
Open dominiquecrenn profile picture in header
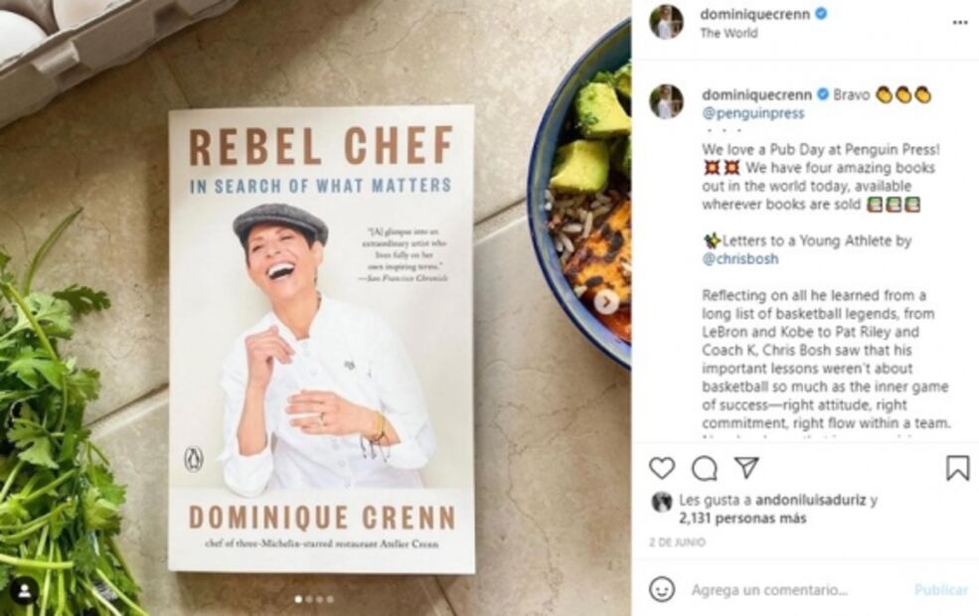[666, 22]
